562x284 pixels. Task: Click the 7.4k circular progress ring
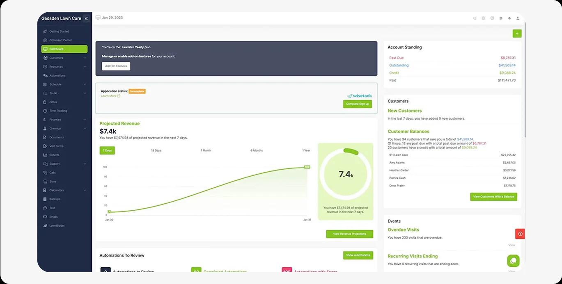[x=345, y=174]
